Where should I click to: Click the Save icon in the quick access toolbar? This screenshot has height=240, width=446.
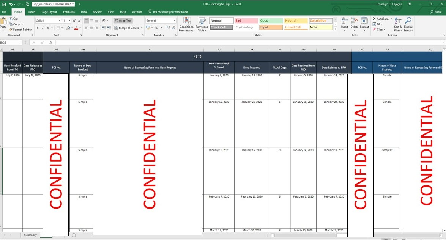tap(4, 4)
